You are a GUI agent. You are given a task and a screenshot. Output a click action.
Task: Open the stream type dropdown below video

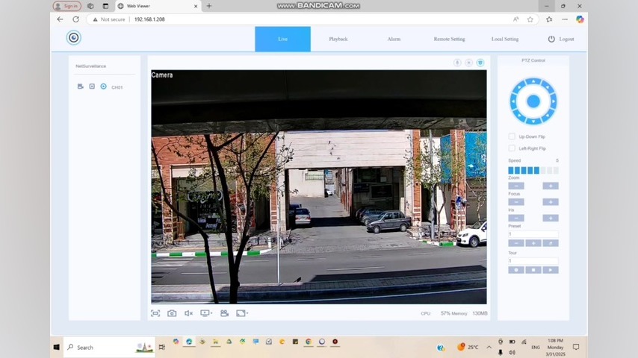click(205, 313)
